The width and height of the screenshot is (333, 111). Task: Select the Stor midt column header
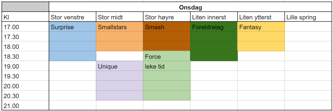120,17
